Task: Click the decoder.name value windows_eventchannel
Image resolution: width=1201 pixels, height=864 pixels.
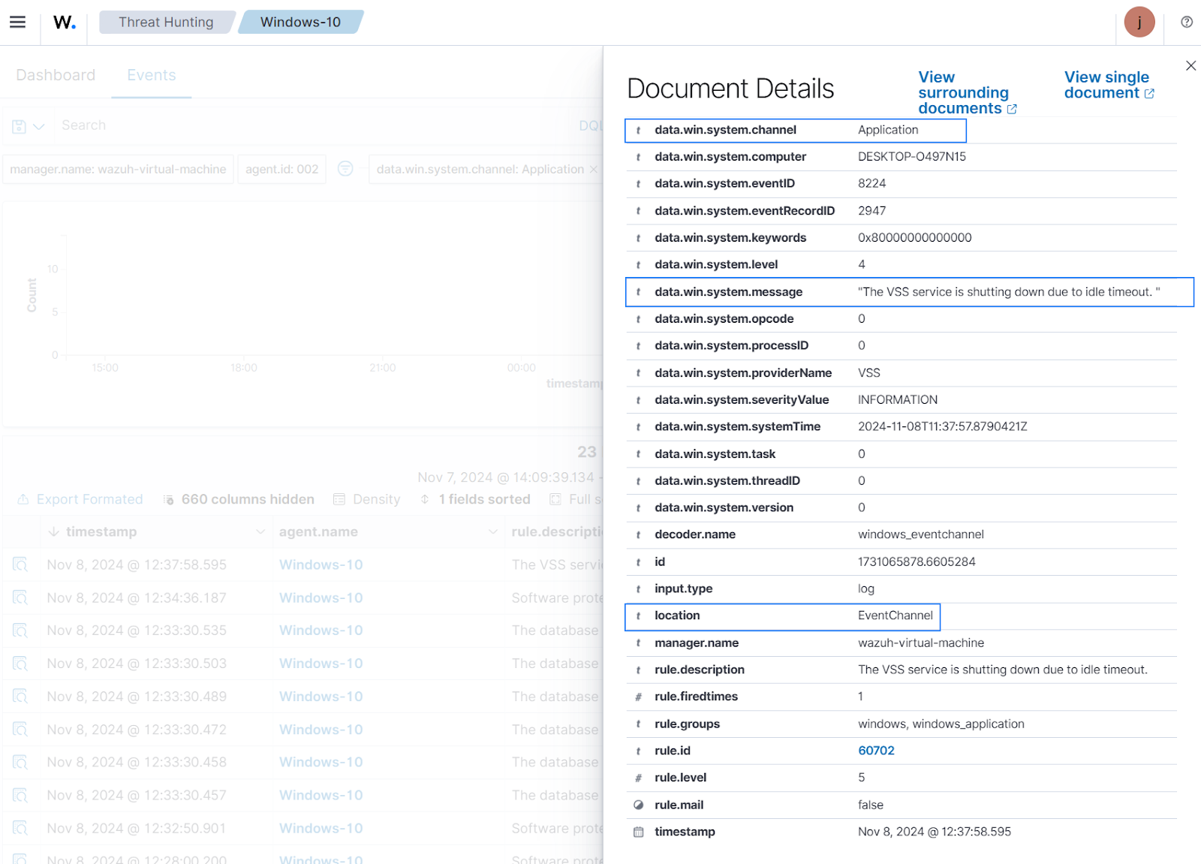Action: (921, 534)
